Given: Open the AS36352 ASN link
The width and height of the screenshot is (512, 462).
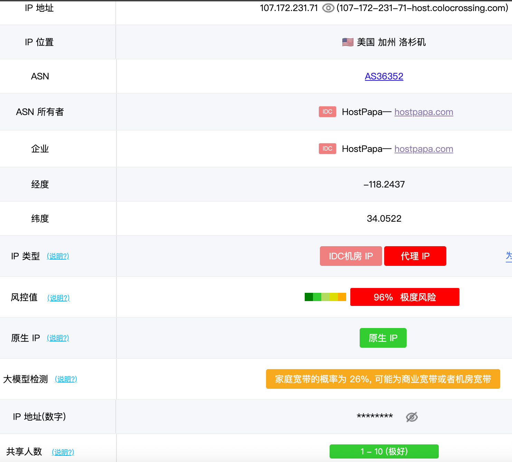Looking at the screenshot, I should point(384,76).
